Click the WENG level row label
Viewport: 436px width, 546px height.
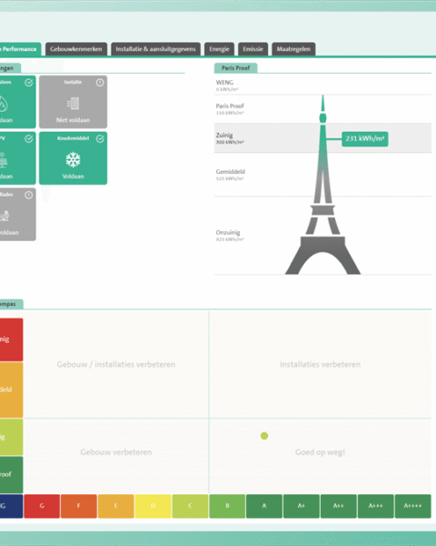[x=224, y=83]
